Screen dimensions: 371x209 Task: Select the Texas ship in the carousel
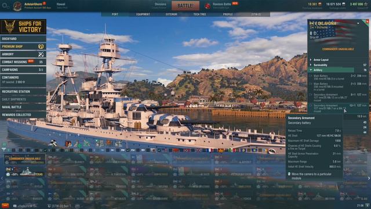(x=24, y=172)
